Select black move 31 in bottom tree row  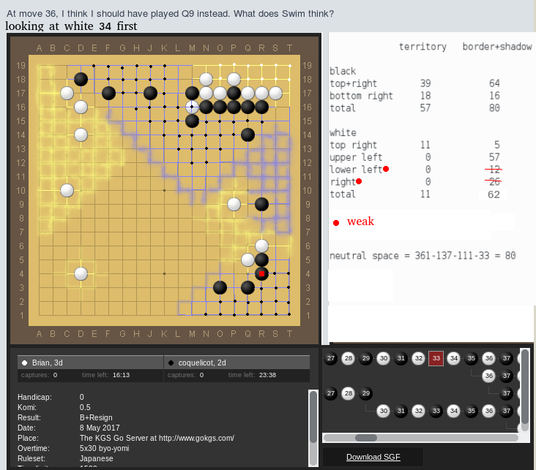pos(401,411)
